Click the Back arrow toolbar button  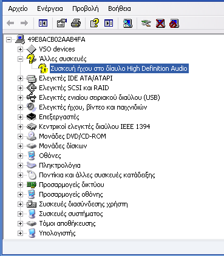(x=10, y=23)
